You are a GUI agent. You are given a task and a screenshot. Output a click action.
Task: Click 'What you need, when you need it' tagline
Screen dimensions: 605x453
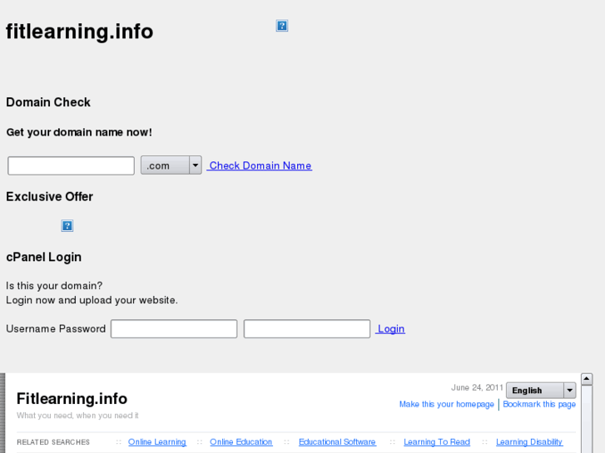77,416
